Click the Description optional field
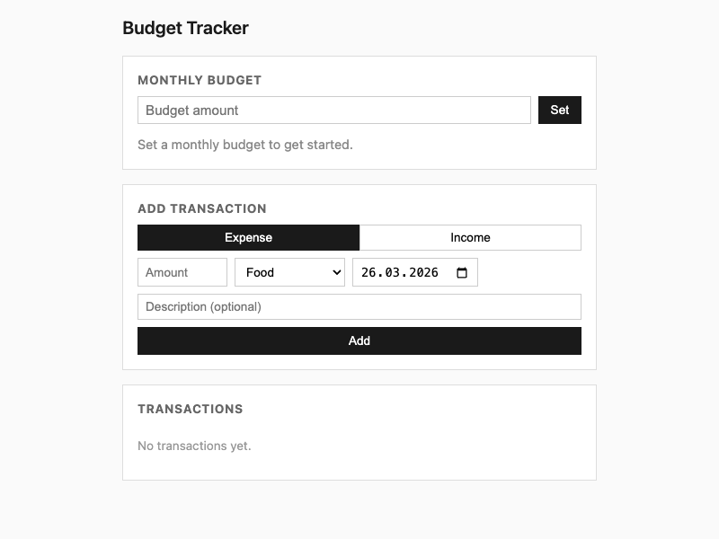This screenshot has width=719, height=539. pyautogui.click(x=359, y=306)
